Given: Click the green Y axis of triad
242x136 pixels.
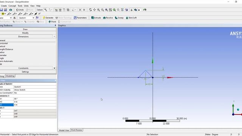Looking at the screenshot, I should (233, 108).
